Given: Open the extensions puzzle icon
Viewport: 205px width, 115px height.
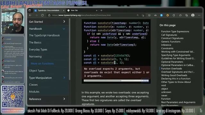Looking at the screenshot, I should click(x=174, y=15).
